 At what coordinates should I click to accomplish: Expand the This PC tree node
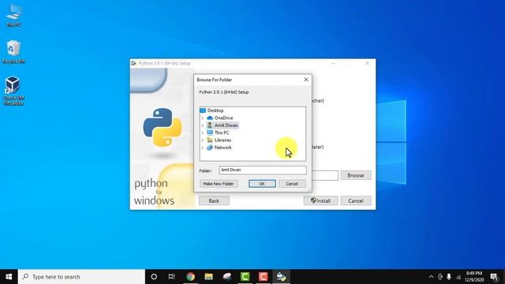coord(203,133)
